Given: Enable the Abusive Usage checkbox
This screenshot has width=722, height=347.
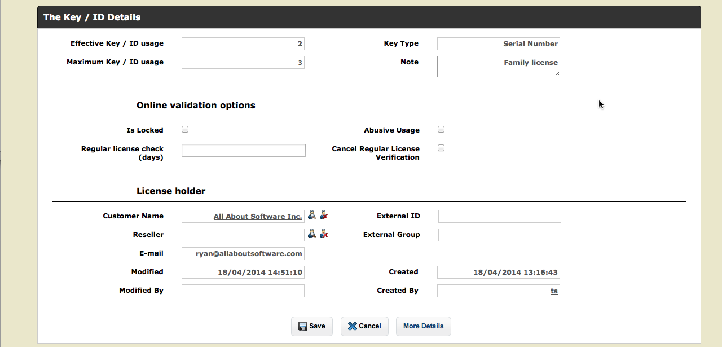Looking at the screenshot, I should click(x=441, y=130).
